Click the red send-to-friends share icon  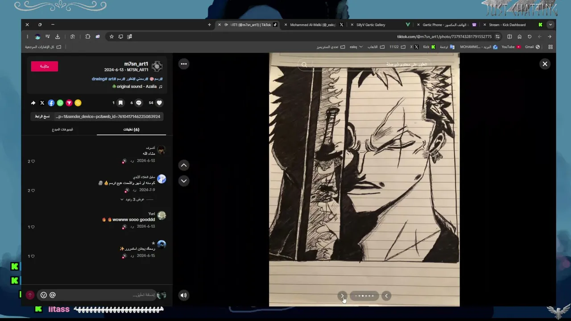(x=69, y=103)
